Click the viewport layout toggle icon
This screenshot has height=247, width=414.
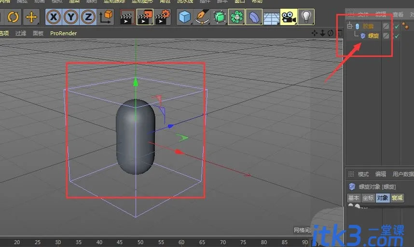coord(339,33)
